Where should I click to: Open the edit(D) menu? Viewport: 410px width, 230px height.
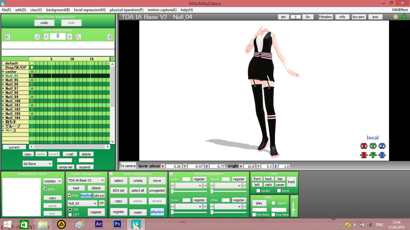[21, 10]
